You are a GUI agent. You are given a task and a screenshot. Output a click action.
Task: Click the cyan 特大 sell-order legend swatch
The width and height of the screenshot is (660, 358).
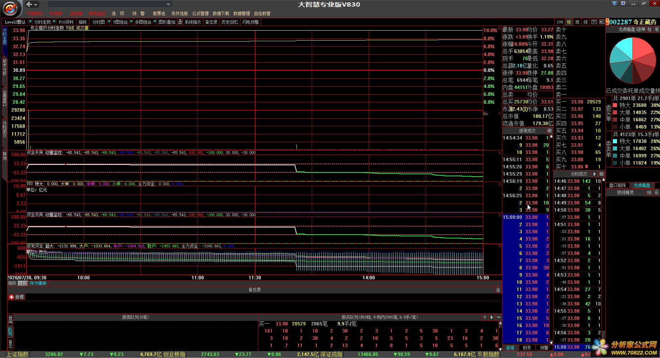(615, 141)
